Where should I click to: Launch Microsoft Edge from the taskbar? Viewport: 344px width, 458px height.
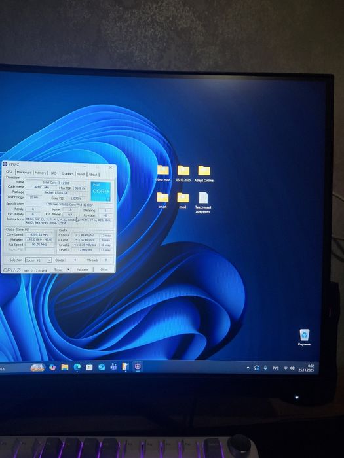pos(77,367)
